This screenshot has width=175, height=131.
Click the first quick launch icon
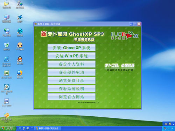coord(20,129)
